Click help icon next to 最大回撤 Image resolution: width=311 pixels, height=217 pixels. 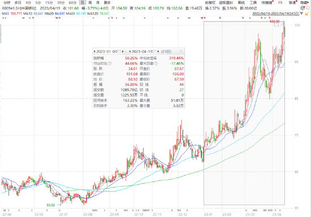(156, 63)
